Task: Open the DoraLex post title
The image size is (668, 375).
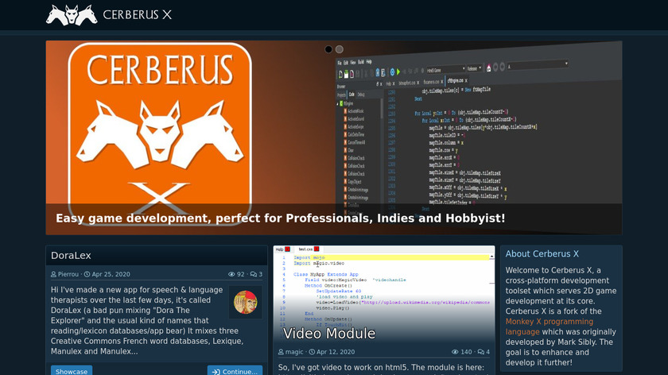Action: tap(71, 255)
